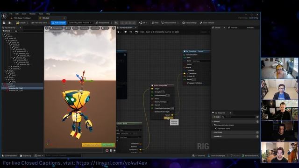Click the graph icon before RIG_Bot breadcrumb
The image size is (299, 168).
click(137, 32)
